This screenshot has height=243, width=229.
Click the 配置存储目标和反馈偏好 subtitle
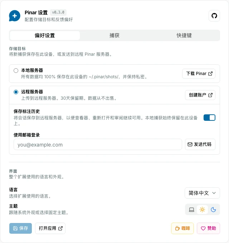[49, 20]
